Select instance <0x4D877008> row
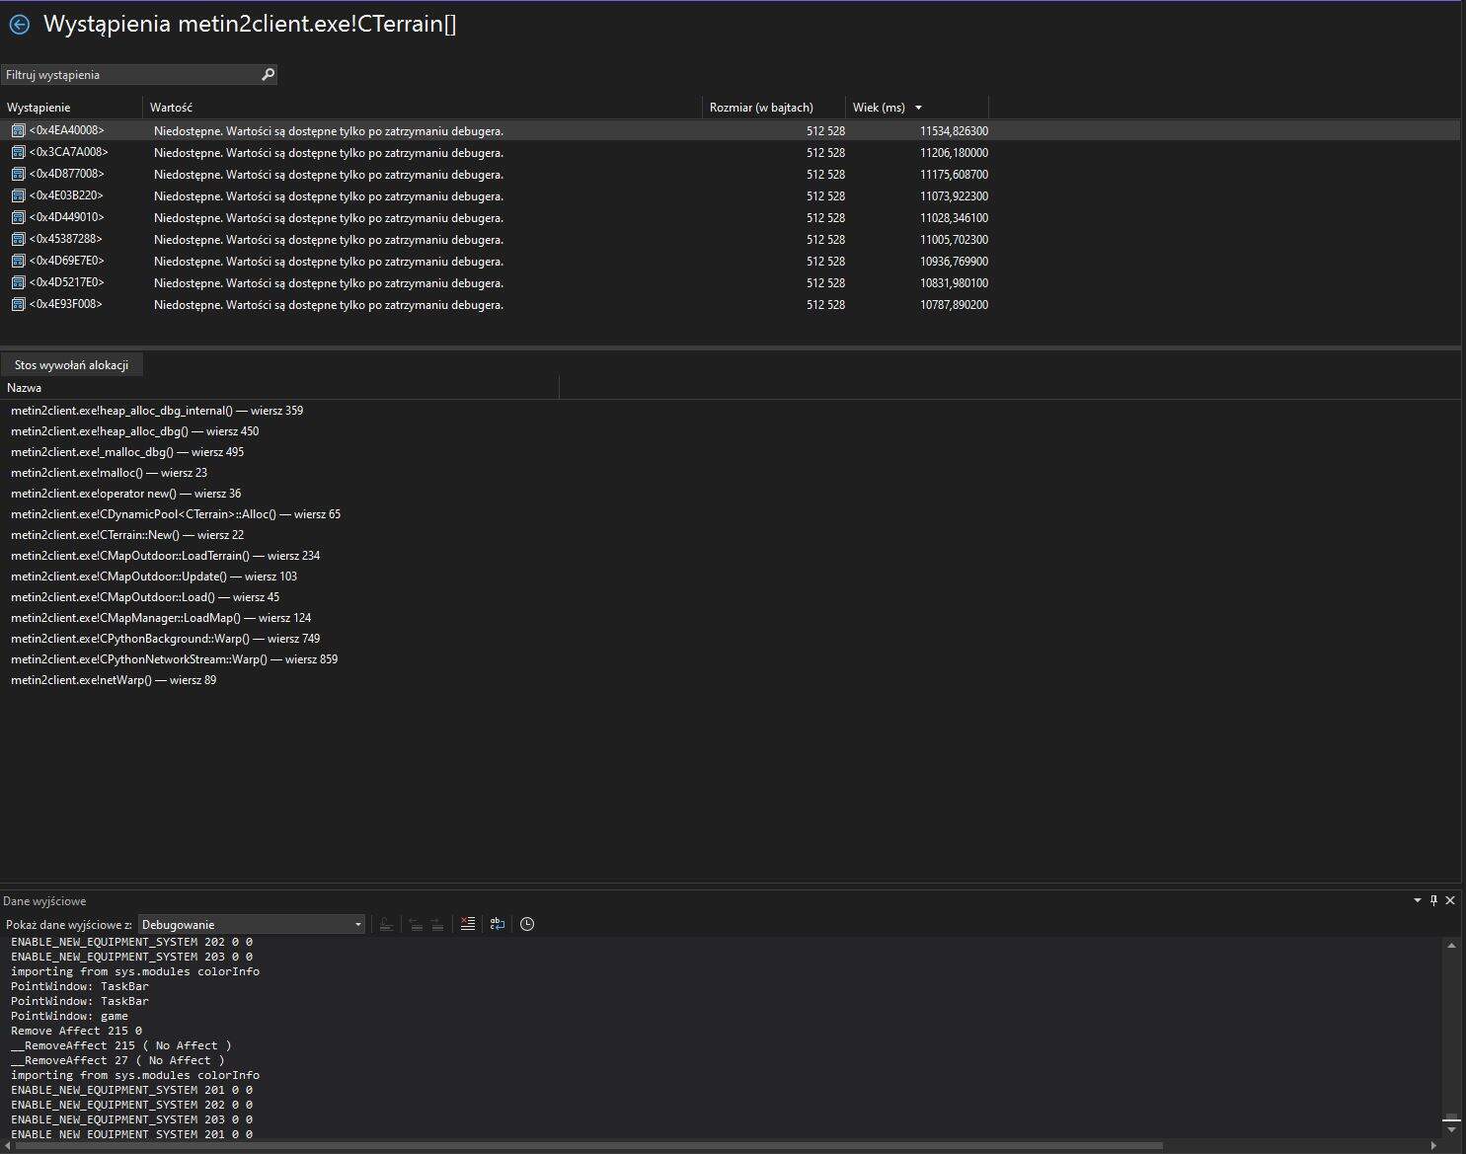This screenshot has width=1466, height=1154. [x=731, y=174]
